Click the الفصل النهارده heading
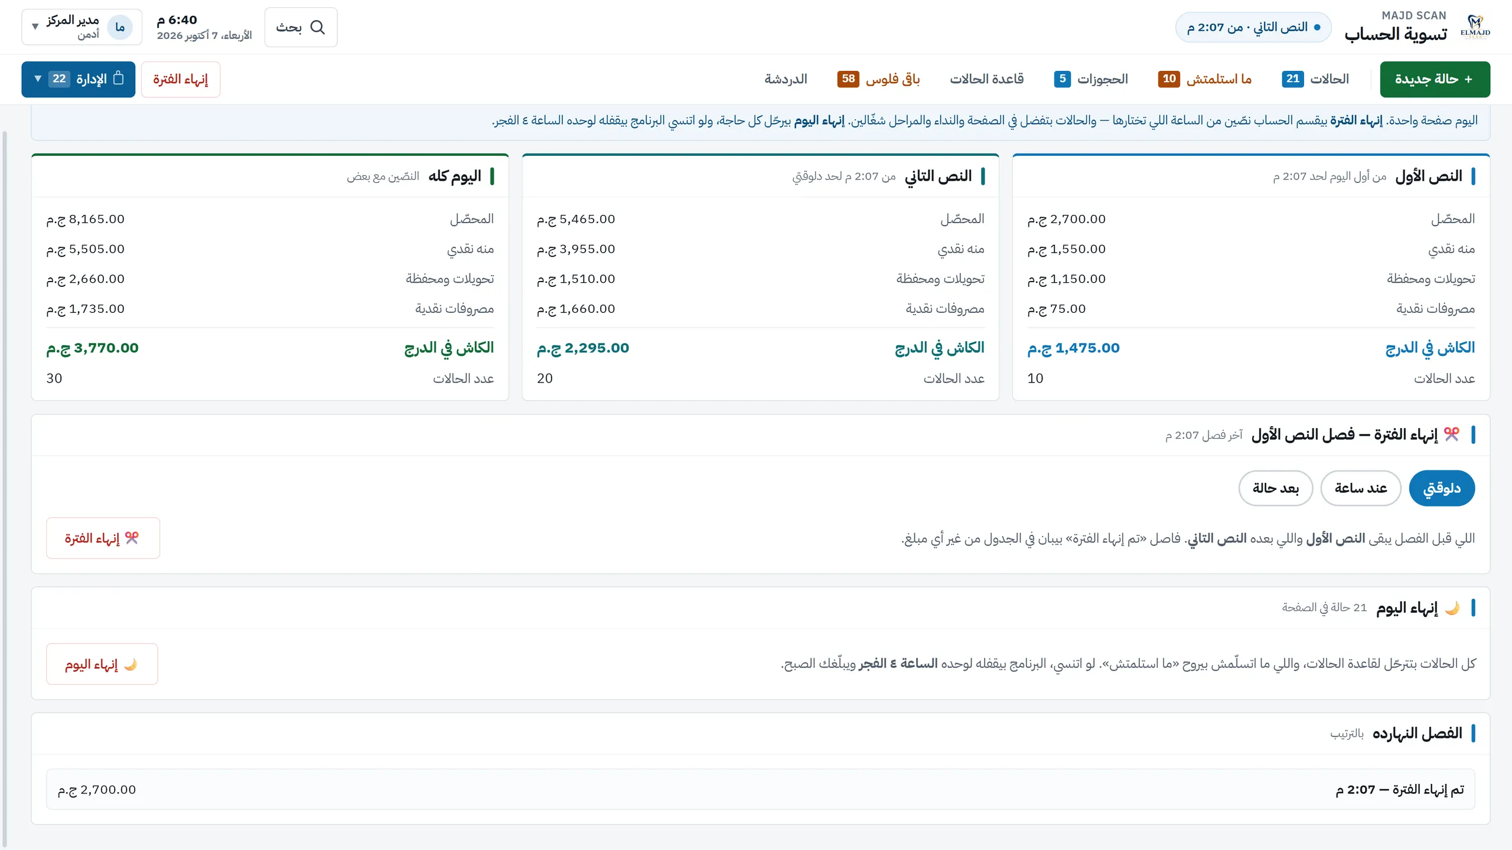This screenshot has height=850, width=1512. 1417,733
